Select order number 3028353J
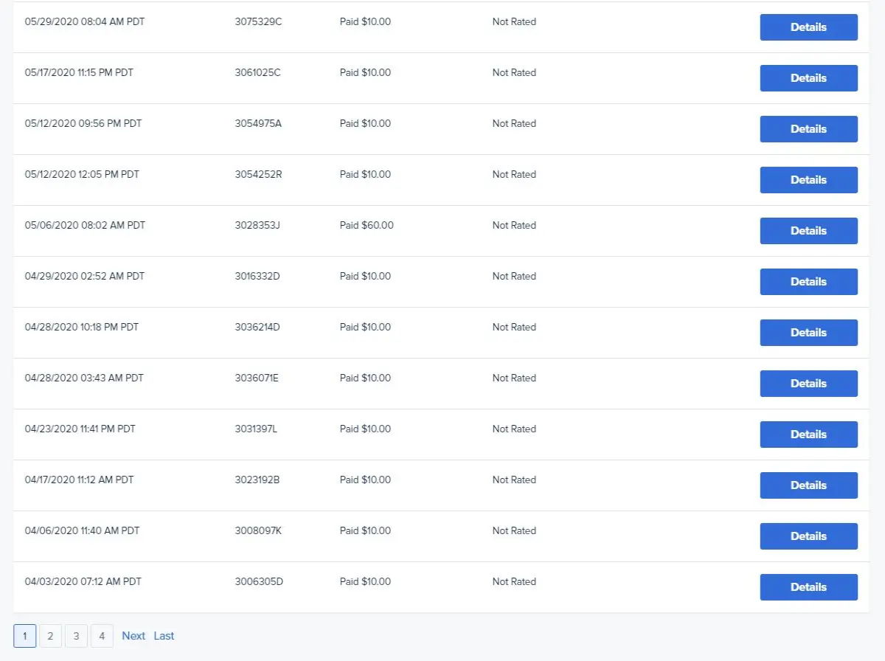The image size is (885, 661). click(257, 226)
